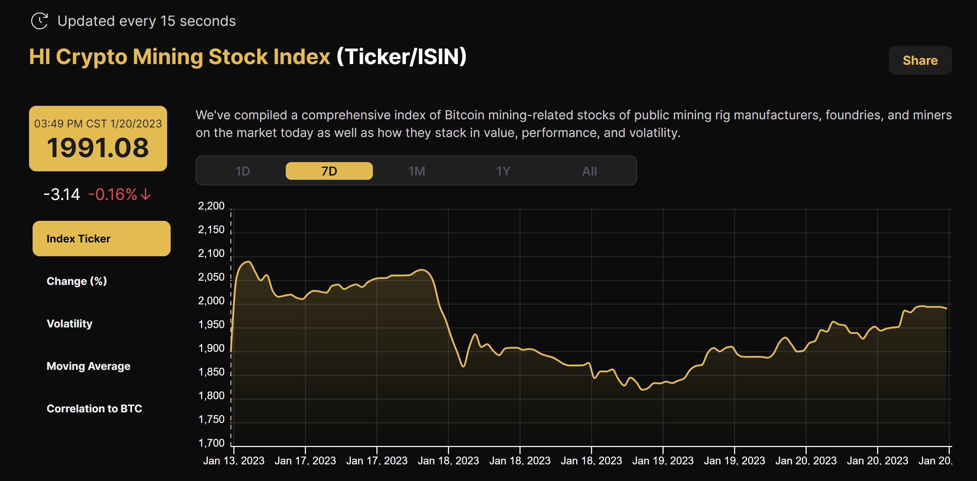Open the Index Ticker view
This screenshot has height=481, width=977.
tap(101, 239)
